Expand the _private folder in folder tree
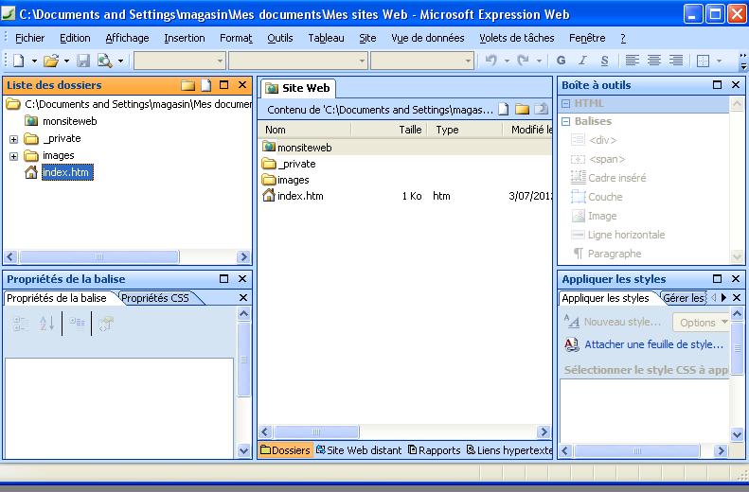Screen dimensions: 749x492 coord(14,139)
